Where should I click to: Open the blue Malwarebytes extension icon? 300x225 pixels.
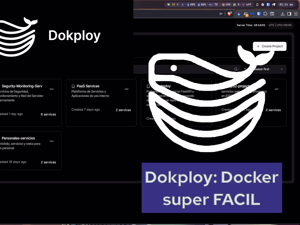(252, 14)
